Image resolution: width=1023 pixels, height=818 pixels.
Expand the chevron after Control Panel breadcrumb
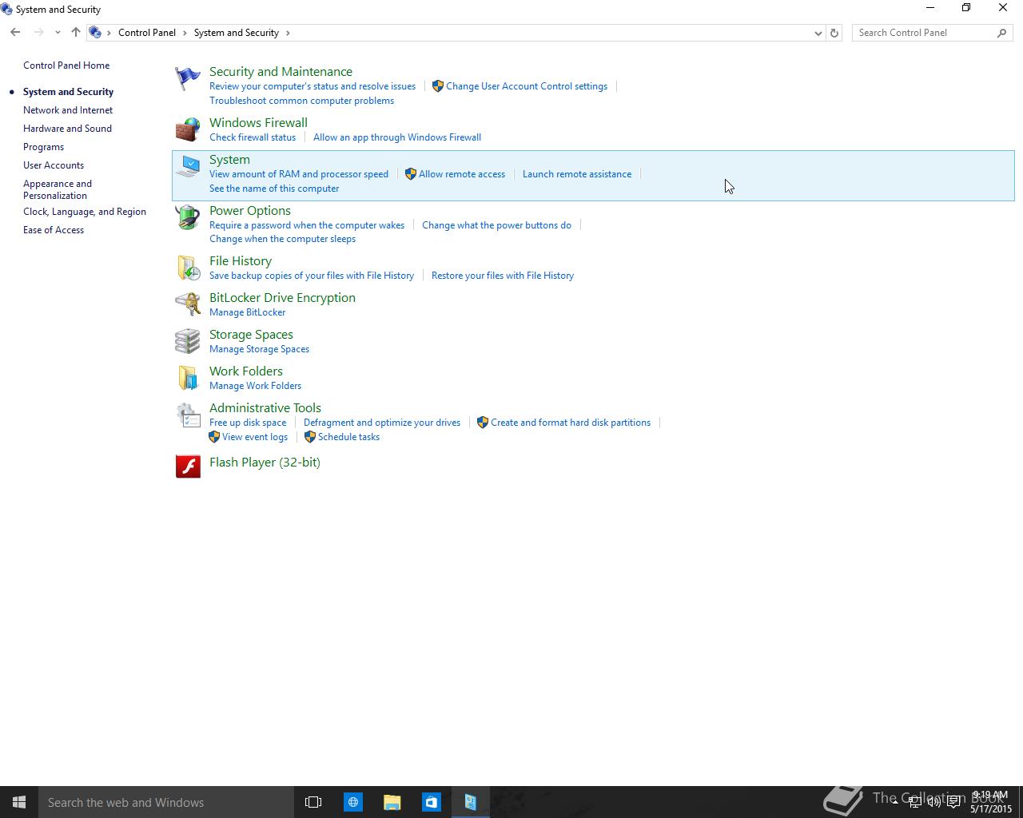click(185, 33)
